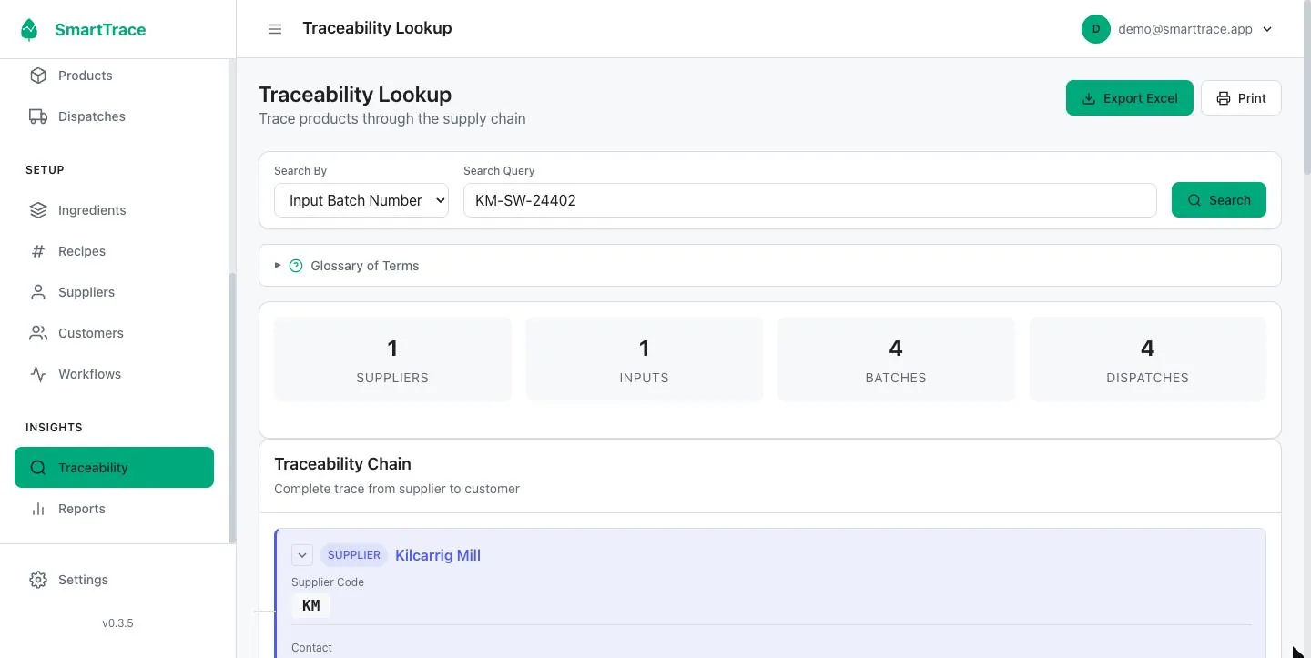Open the Search By dropdown
Image resolution: width=1311 pixels, height=658 pixels.
tap(361, 200)
